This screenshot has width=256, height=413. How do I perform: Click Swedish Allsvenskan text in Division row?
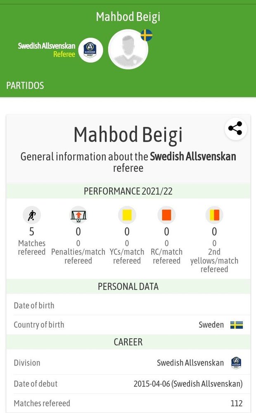[190, 363]
